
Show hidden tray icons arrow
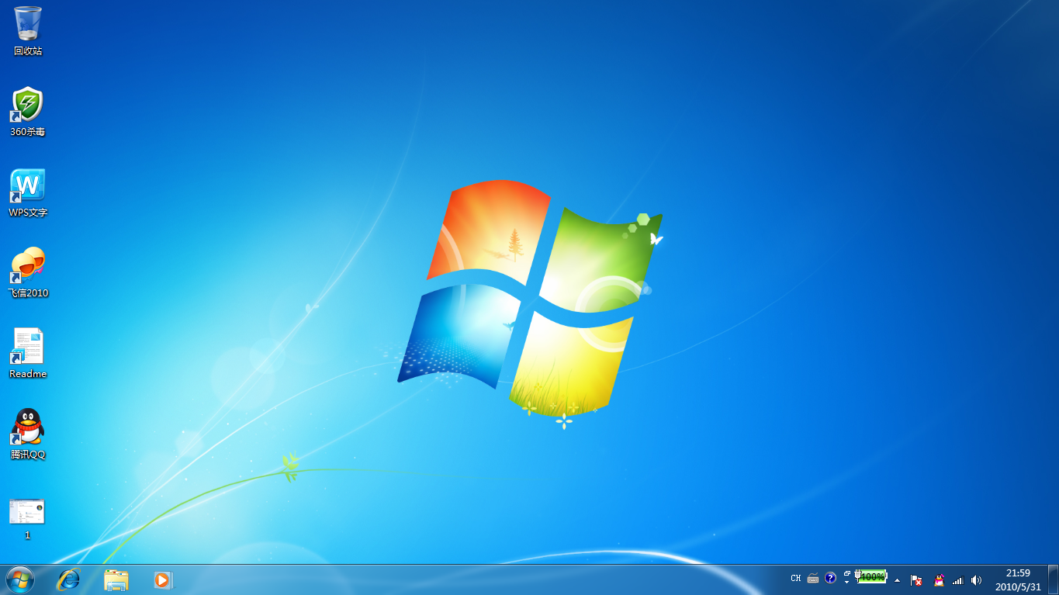898,579
